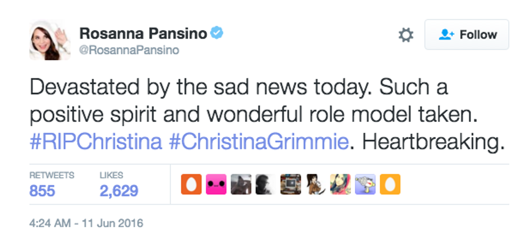Click the Follow button
527x239 pixels.
pos(467,35)
